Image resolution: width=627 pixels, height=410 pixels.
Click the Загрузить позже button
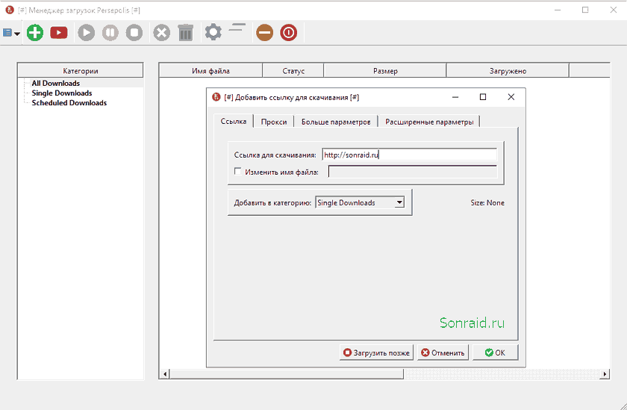[376, 352]
